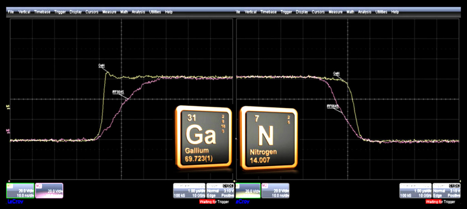Open the Trigger descriptor box on left scope

220,190
